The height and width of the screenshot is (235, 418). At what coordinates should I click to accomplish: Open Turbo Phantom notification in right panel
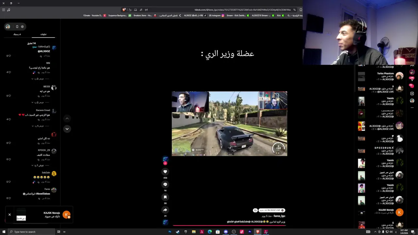tap(381, 76)
